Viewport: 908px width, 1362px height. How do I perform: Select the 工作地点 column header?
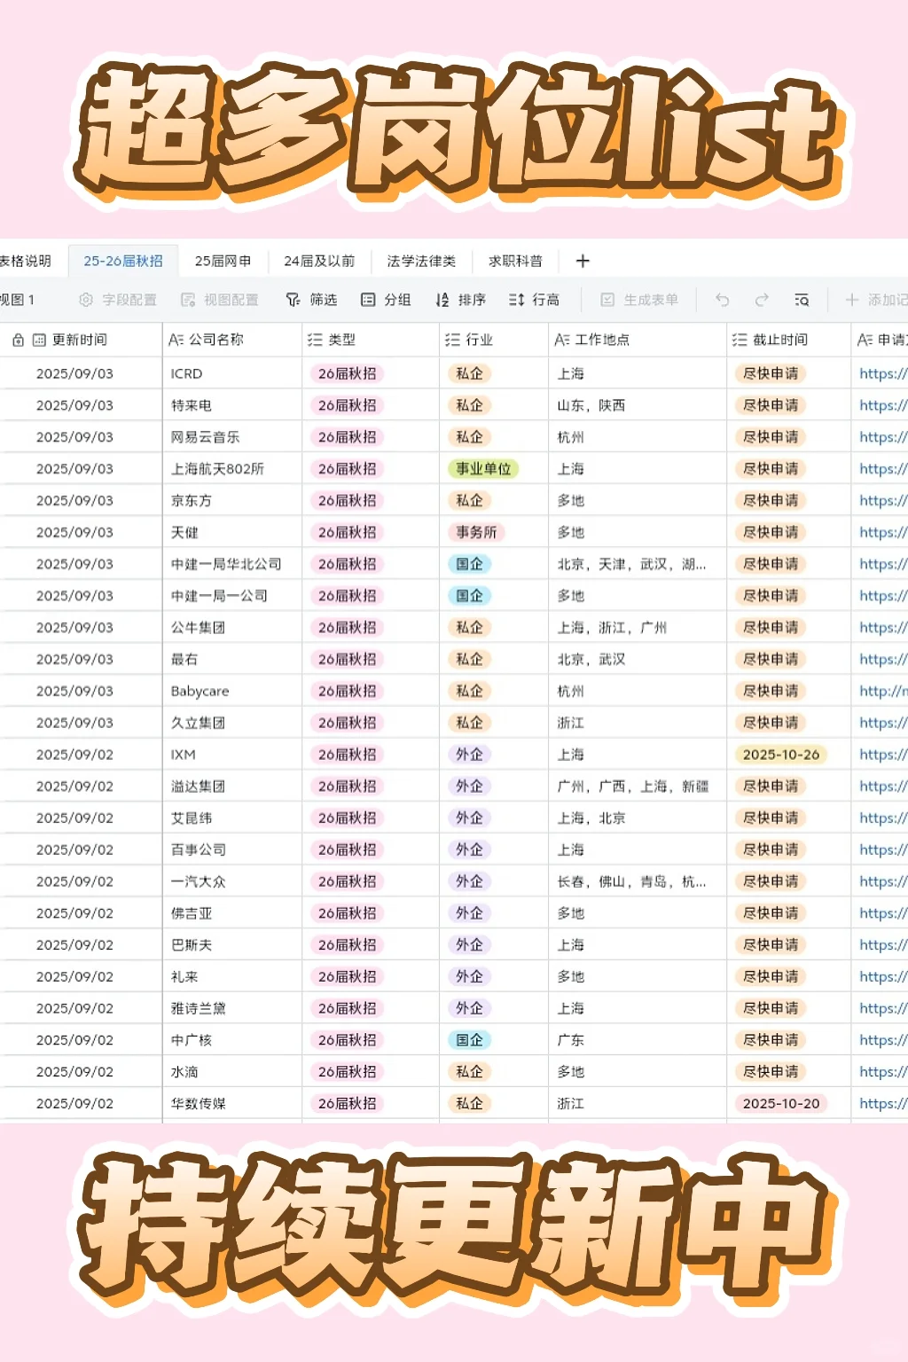638,340
